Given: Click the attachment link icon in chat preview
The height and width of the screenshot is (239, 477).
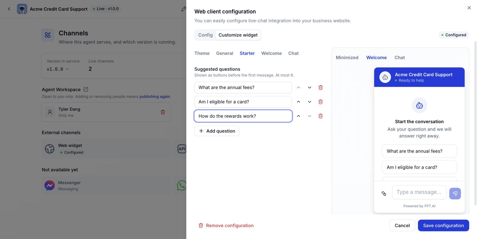Looking at the screenshot, I should (384, 194).
